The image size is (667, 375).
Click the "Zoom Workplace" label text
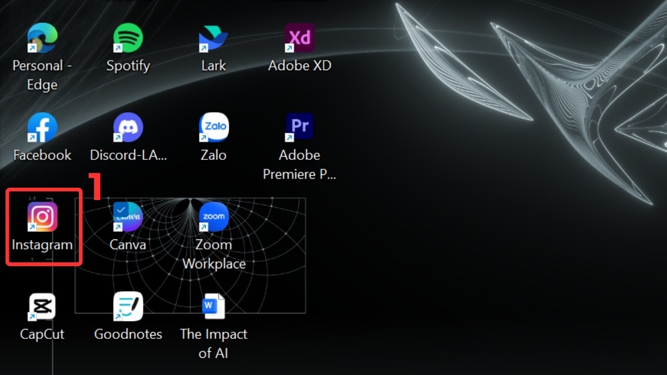(x=214, y=254)
